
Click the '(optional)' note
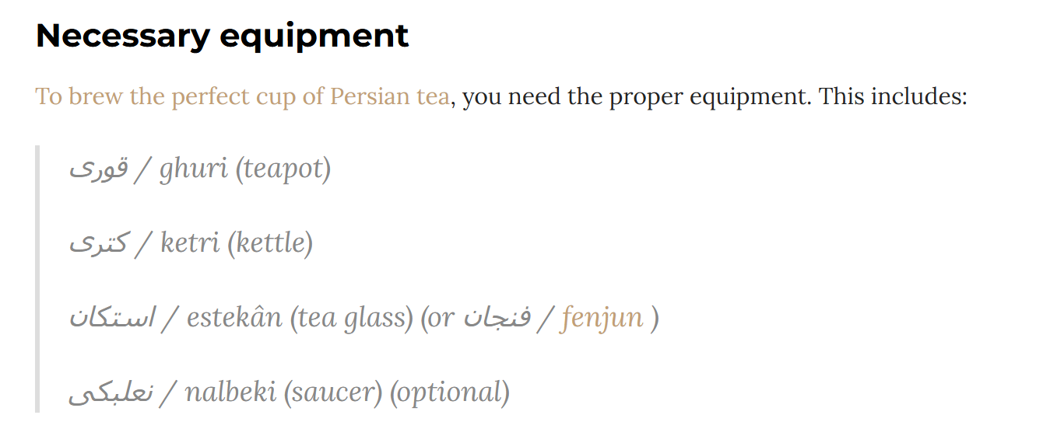pyautogui.click(x=450, y=392)
